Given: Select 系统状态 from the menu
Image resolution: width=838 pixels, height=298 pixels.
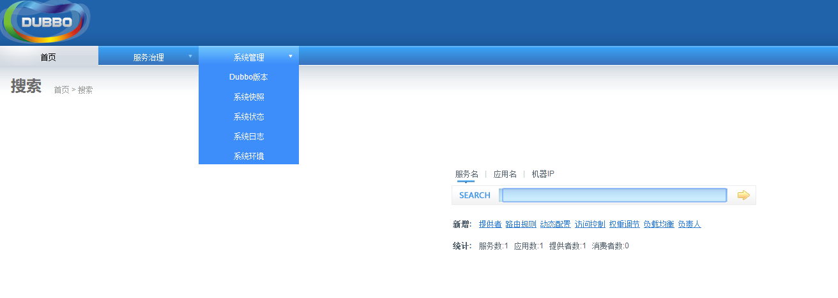Looking at the screenshot, I should (x=248, y=117).
